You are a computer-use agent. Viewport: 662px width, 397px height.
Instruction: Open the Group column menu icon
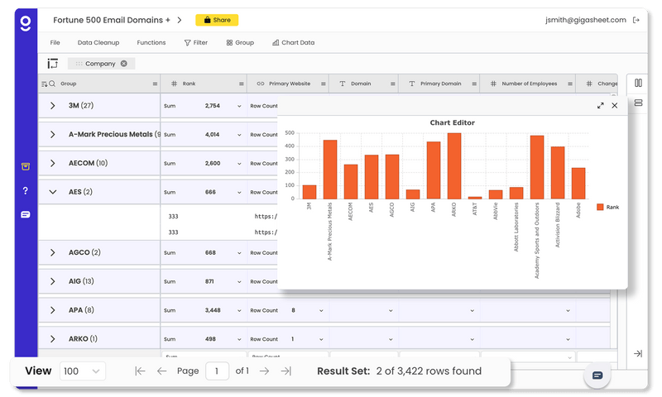point(155,84)
